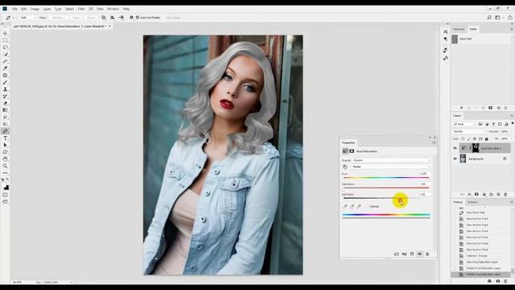Toggle Auto Add/Delete checkbox
The width and height of the screenshot is (515, 290).
pyautogui.click(x=138, y=18)
